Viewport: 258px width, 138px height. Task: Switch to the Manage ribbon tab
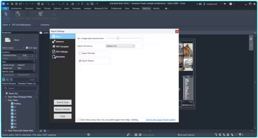point(136,8)
